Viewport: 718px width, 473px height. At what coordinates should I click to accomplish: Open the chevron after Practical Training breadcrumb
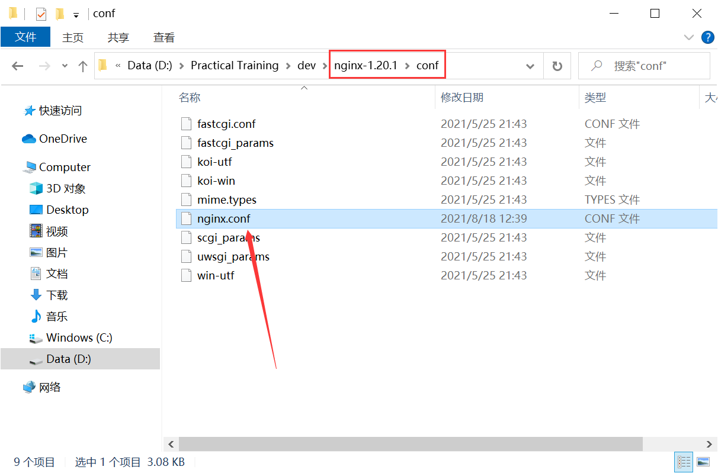[x=289, y=66]
